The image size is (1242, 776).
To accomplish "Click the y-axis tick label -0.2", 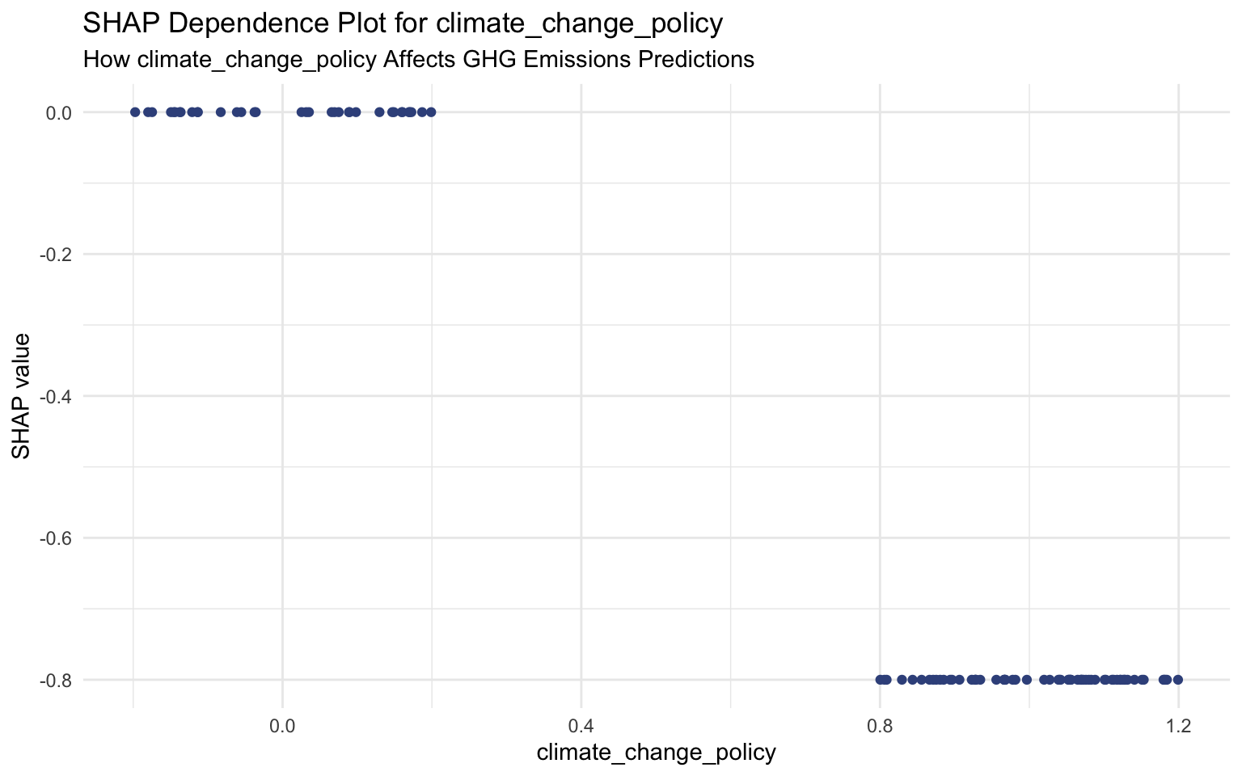I will pyautogui.click(x=57, y=255).
